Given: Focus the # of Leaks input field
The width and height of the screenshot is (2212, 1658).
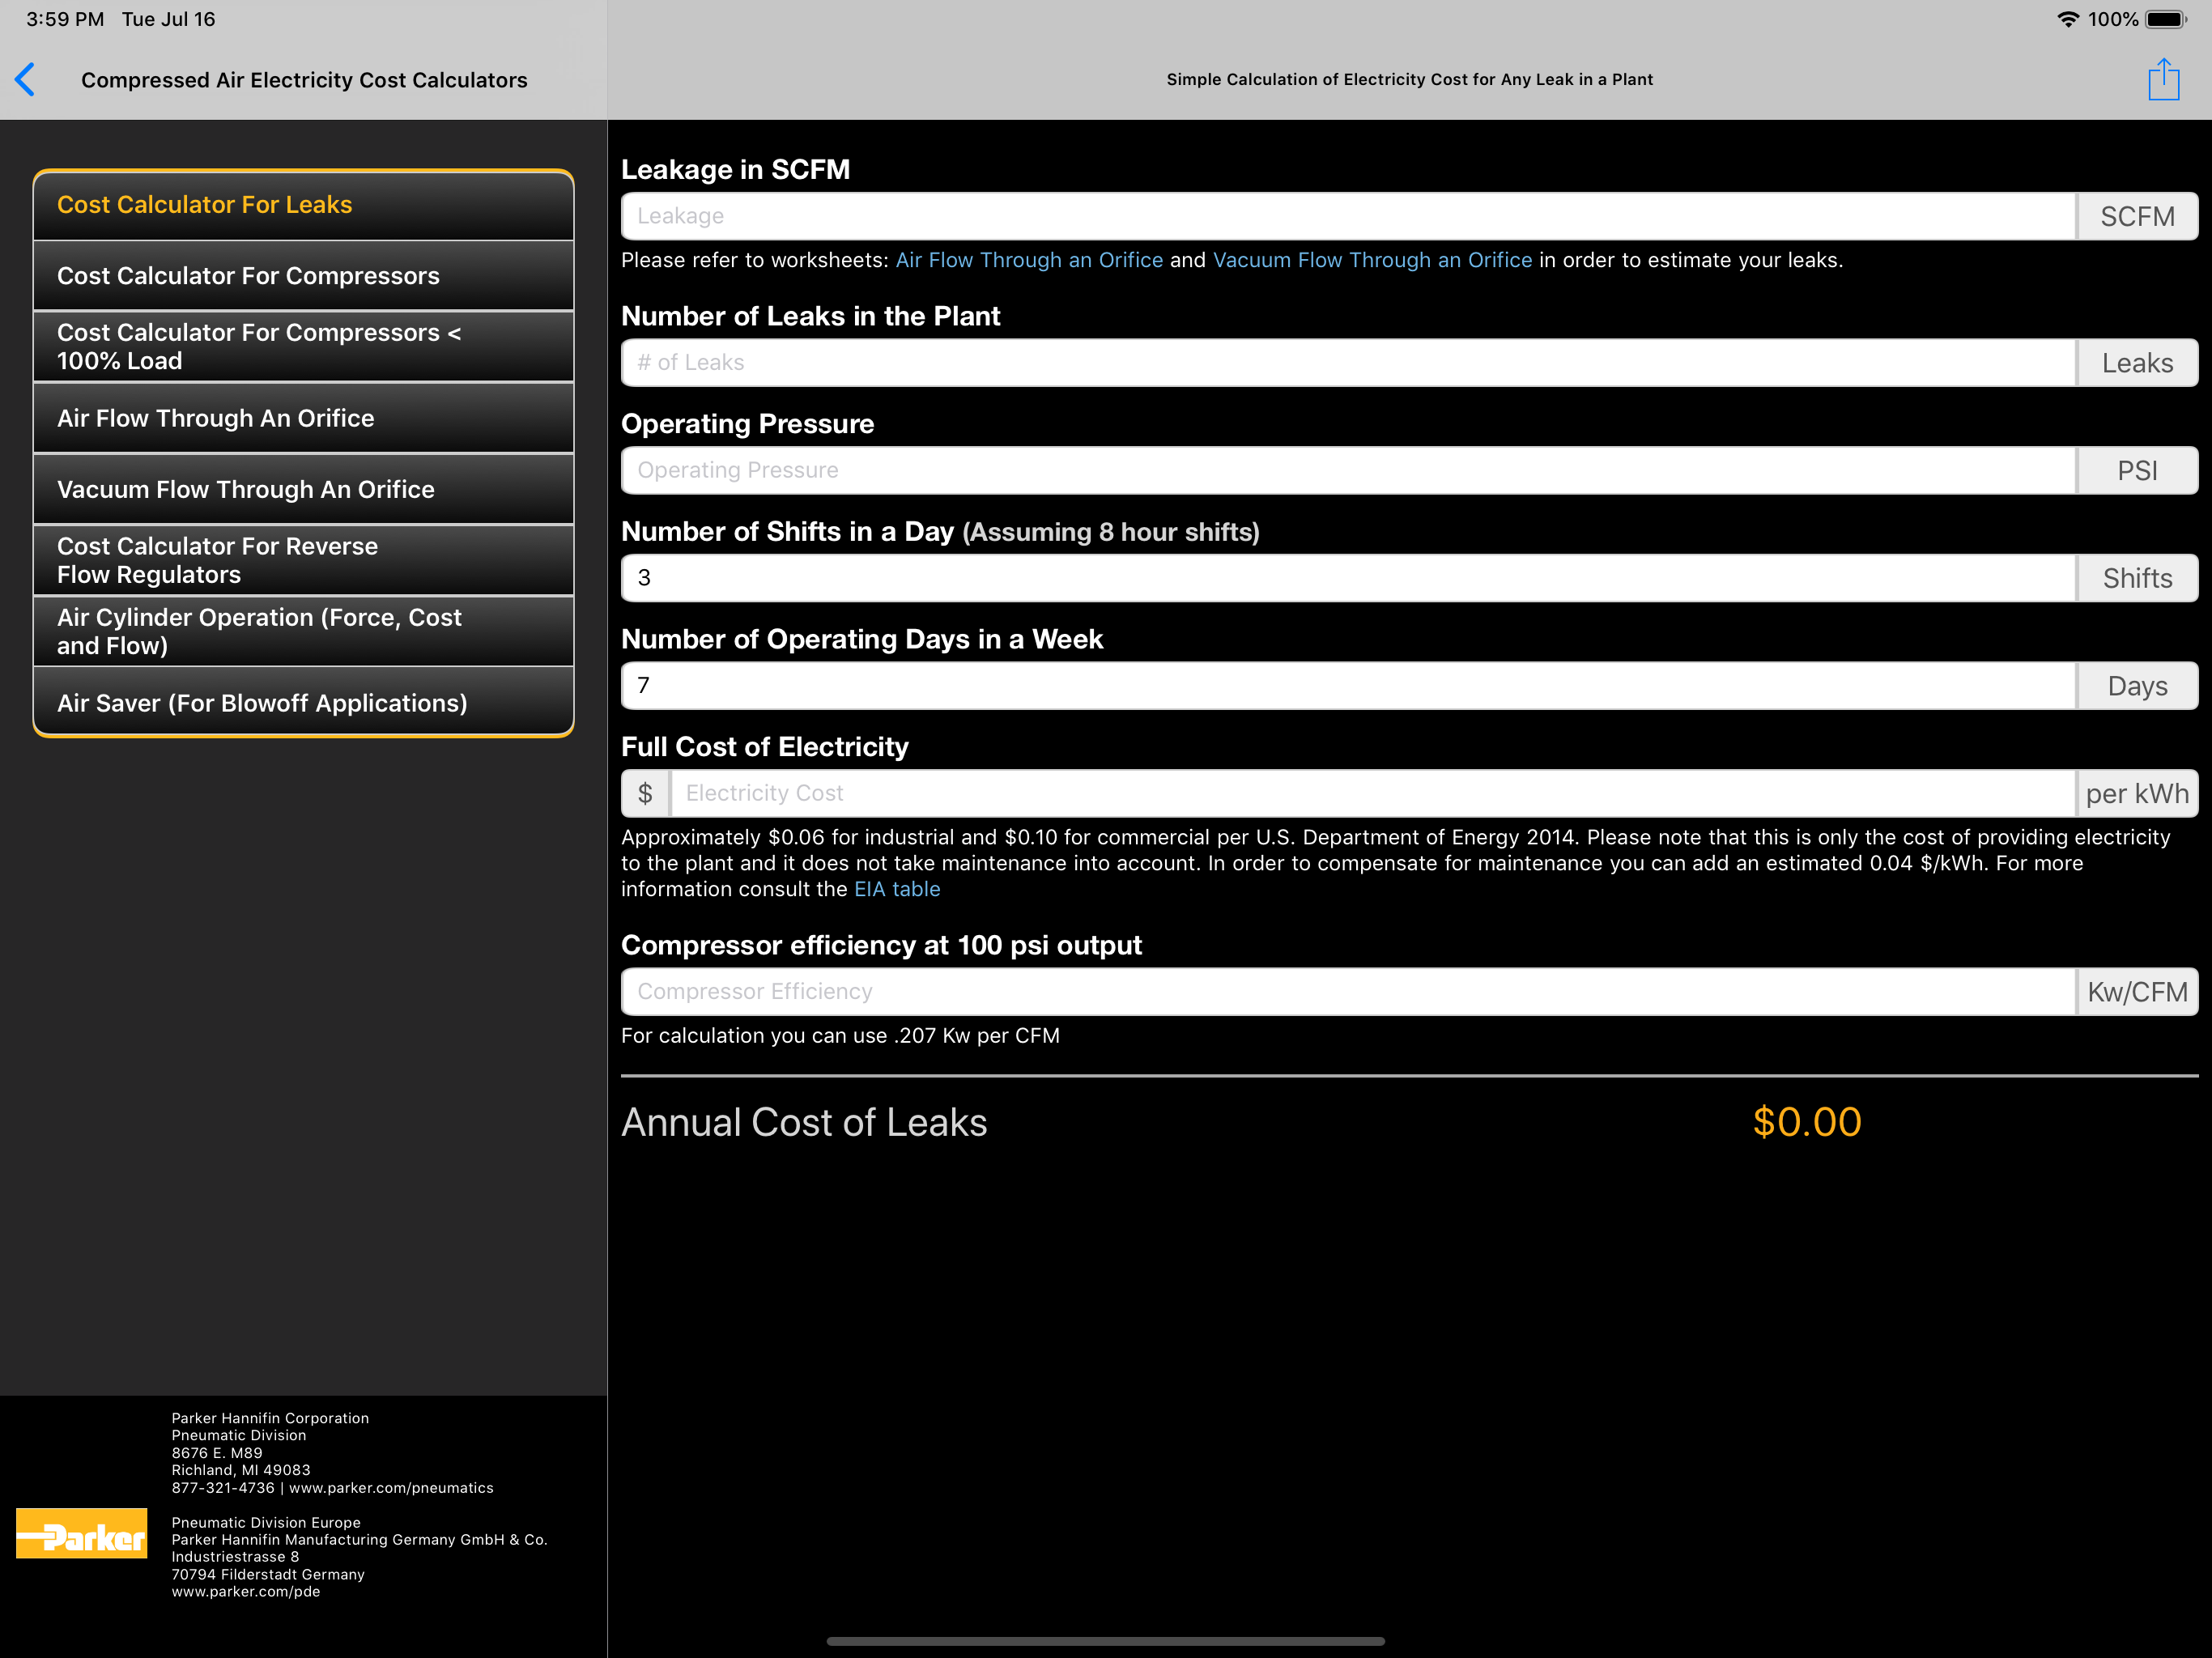Looking at the screenshot, I should pyautogui.click(x=1348, y=363).
